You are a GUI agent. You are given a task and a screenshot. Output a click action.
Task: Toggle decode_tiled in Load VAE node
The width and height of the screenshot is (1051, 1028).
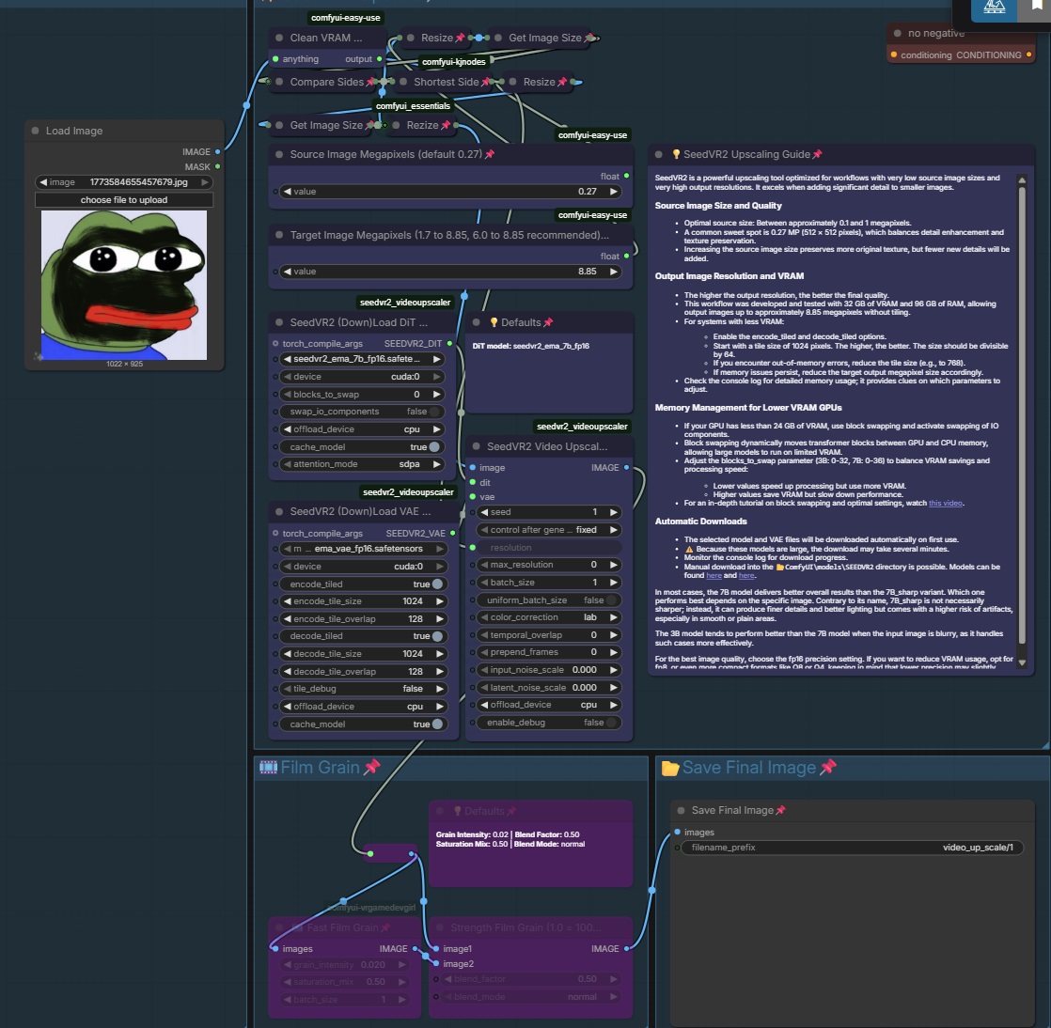(x=363, y=636)
